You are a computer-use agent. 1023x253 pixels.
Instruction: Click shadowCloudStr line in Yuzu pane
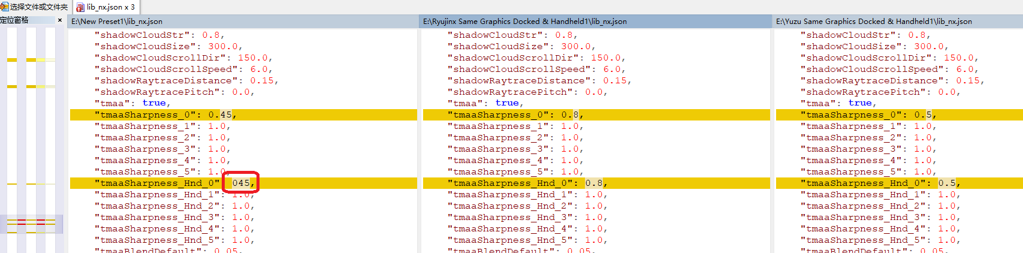point(865,35)
